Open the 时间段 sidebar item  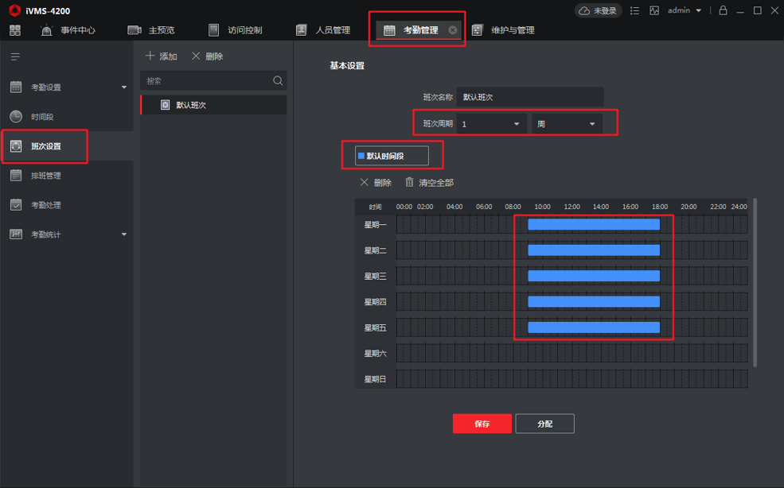pos(42,117)
